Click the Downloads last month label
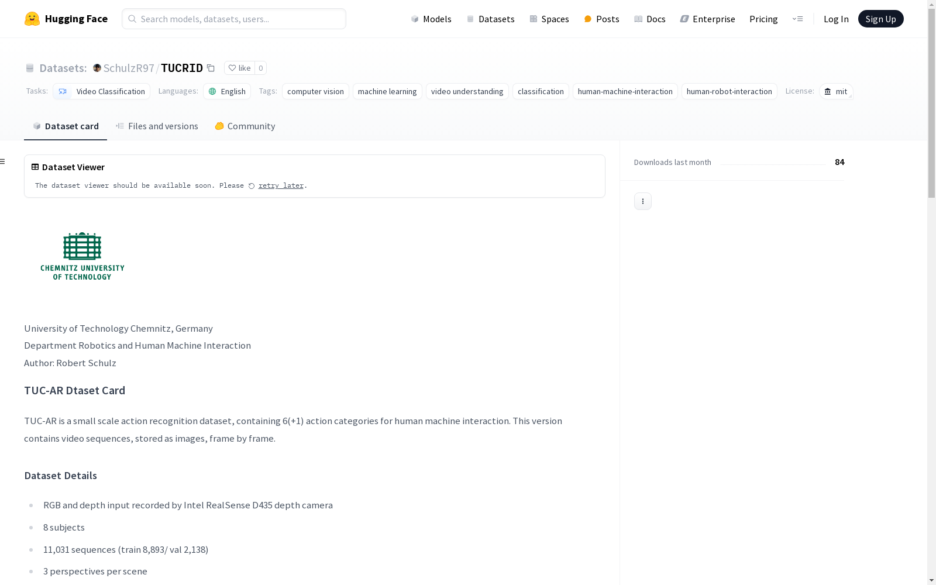Image resolution: width=936 pixels, height=585 pixels. click(x=673, y=162)
